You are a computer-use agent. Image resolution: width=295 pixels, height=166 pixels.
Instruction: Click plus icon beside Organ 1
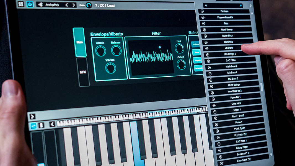215,112
